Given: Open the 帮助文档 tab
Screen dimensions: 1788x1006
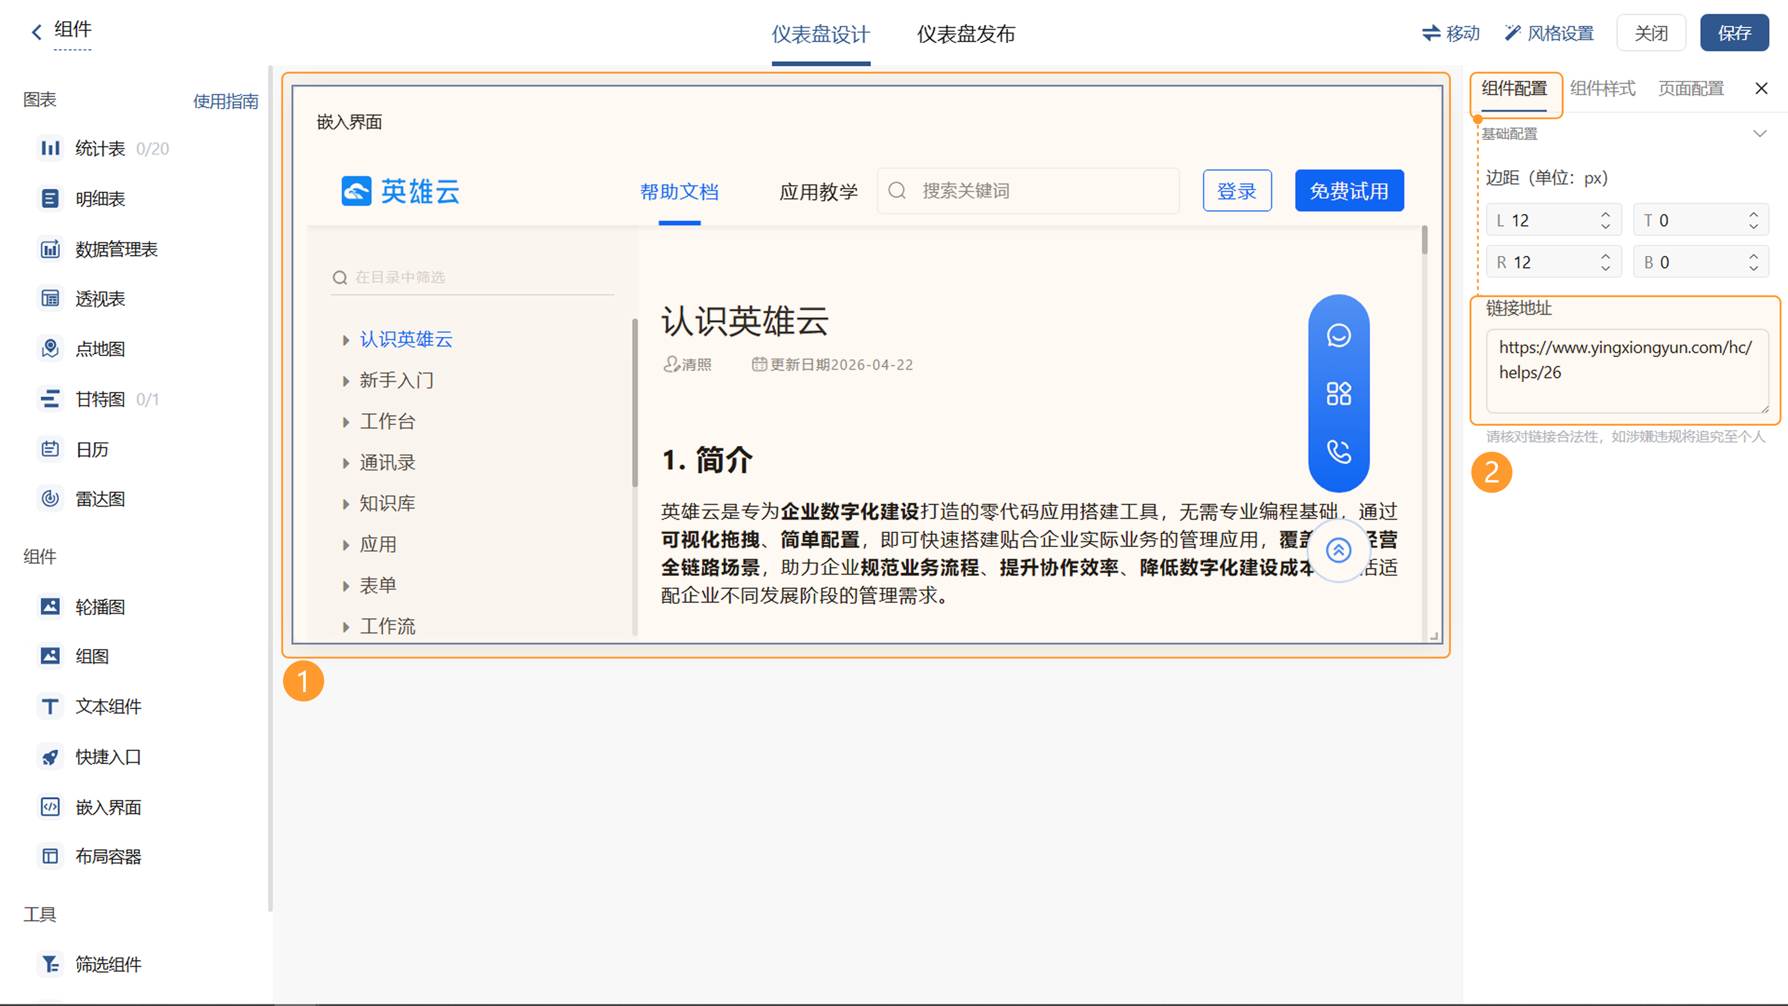Looking at the screenshot, I should [x=679, y=191].
